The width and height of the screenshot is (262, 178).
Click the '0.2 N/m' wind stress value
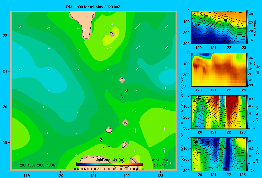pos(160,166)
